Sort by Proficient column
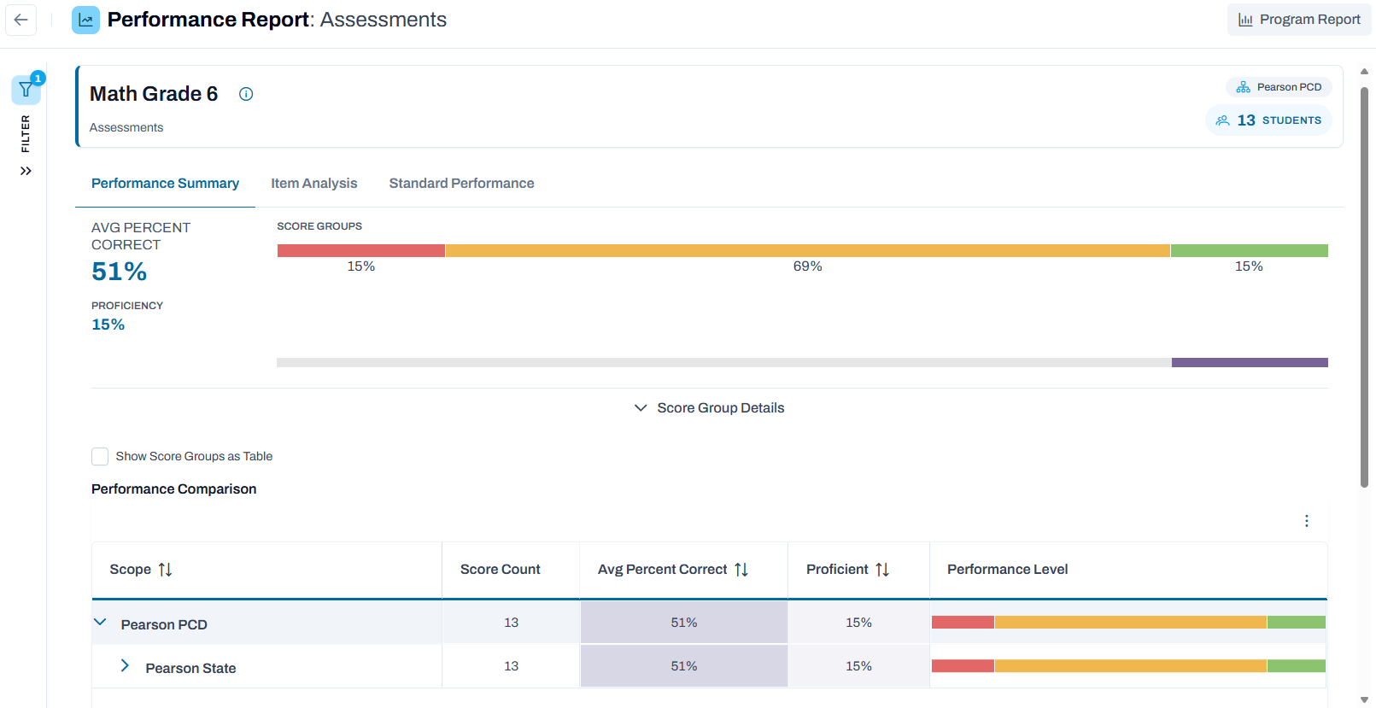The width and height of the screenshot is (1376, 708). click(882, 570)
